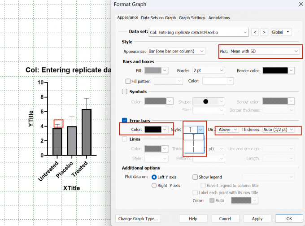The width and height of the screenshot is (305, 226).
Task: Open the Data set dropdown
Action: [199, 32]
